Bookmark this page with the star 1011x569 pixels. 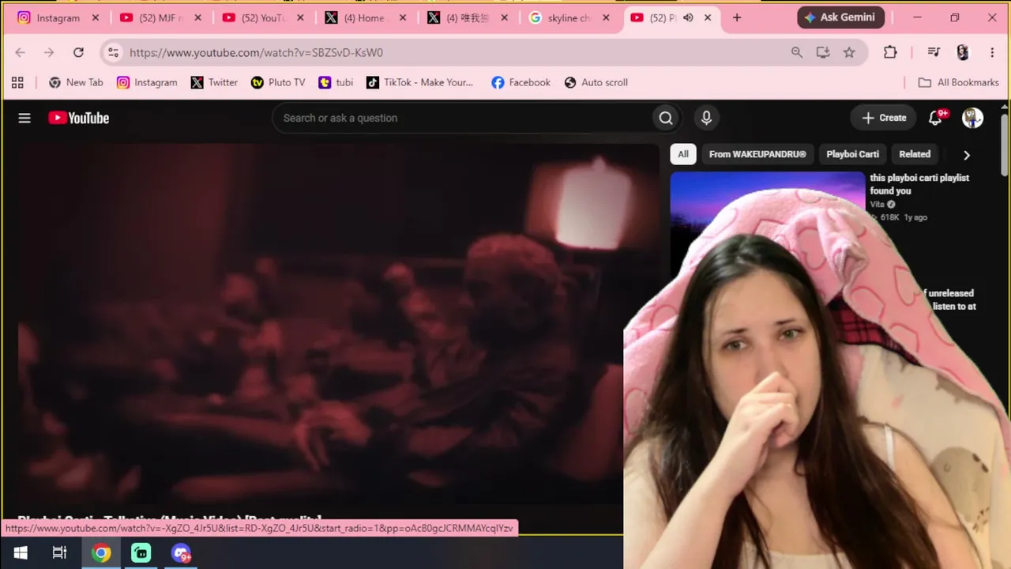point(849,52)
